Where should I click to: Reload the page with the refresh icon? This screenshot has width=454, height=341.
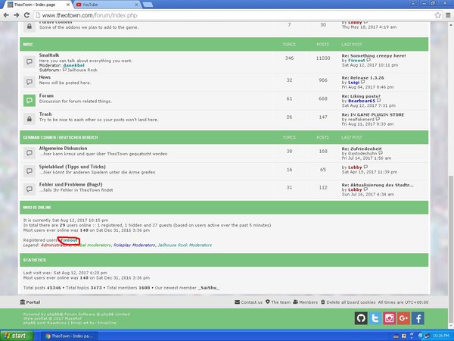[x=26, y=15]
